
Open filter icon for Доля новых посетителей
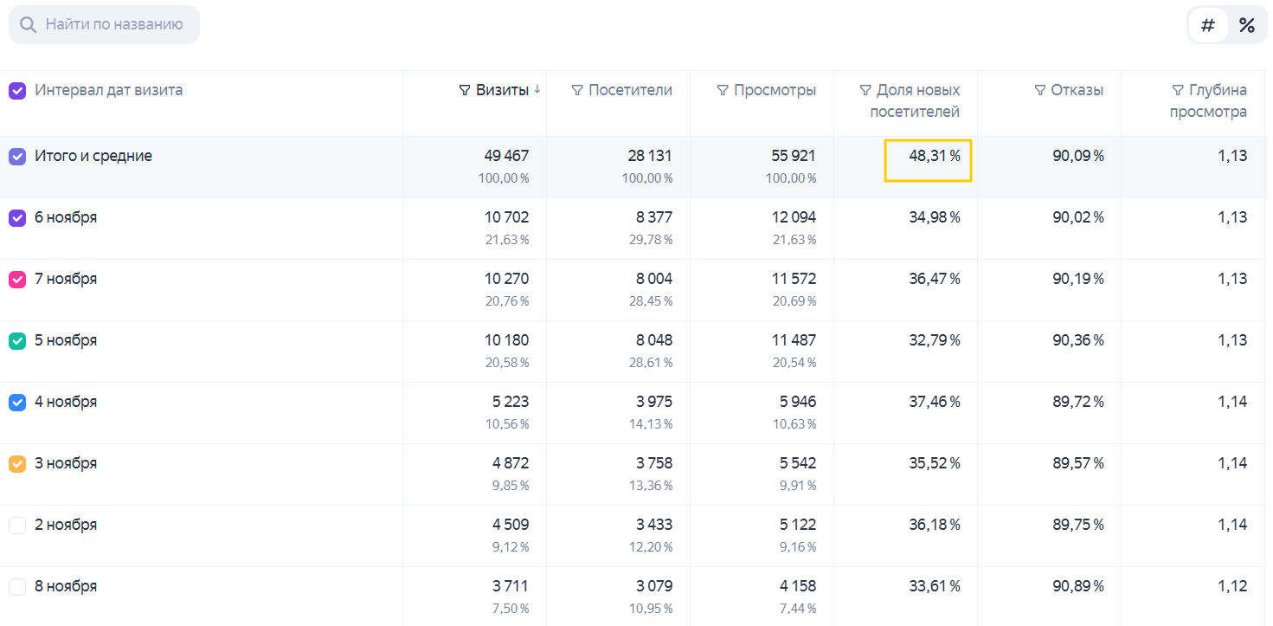click(865, 90)
